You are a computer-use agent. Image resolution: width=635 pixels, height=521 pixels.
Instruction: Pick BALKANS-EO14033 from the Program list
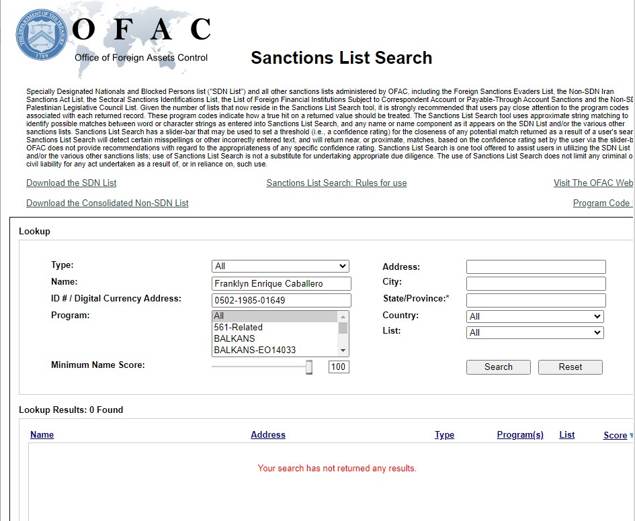pyautogui.click(x=255, y=350)
